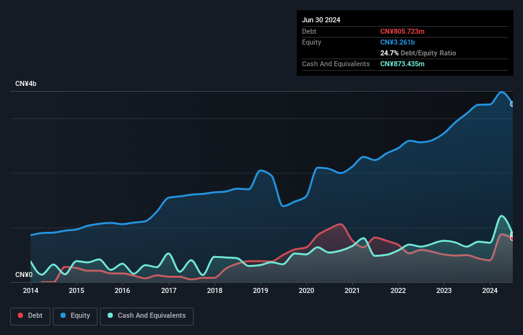Click the CN¥4b y-axis label
Image resolution: width=523 pixels, height=335 pixels.
pyautogui.click(x=25, y=83)
